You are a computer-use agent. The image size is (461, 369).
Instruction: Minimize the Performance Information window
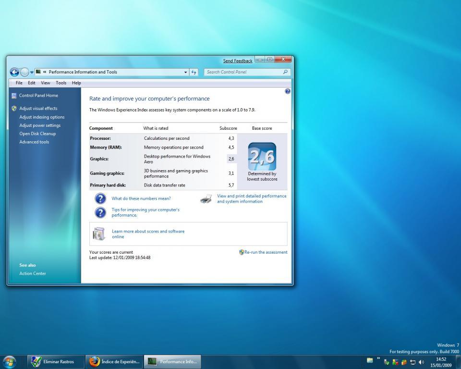click(260, 60)
